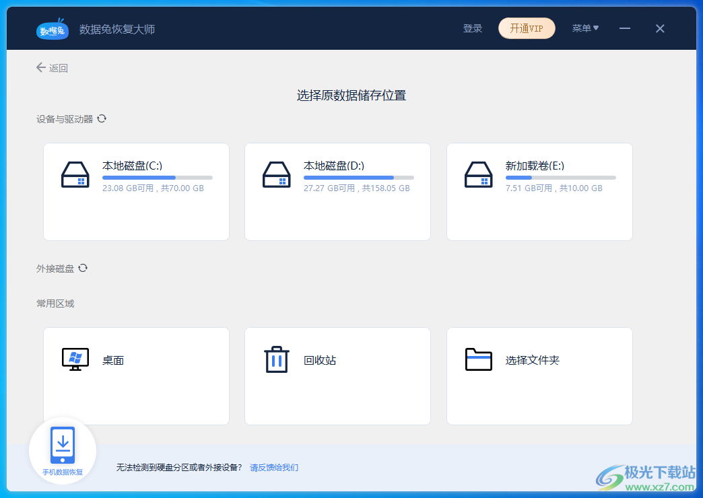The width and height of the screenshot is (703, 498).
Task: Expand Local Disk D: scan options card
Action: click(337, 191)
